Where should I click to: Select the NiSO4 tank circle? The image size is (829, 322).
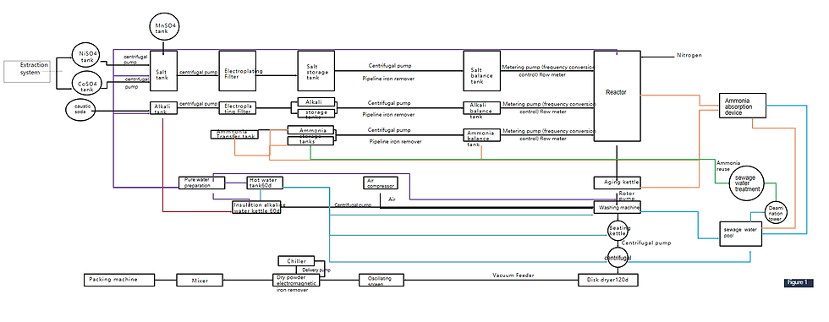[x=86, y=55]
